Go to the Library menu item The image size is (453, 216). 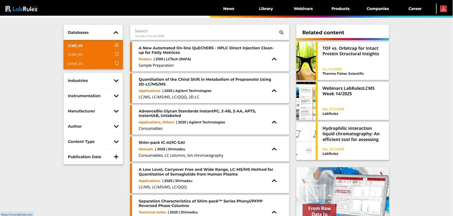coord(266,8)
